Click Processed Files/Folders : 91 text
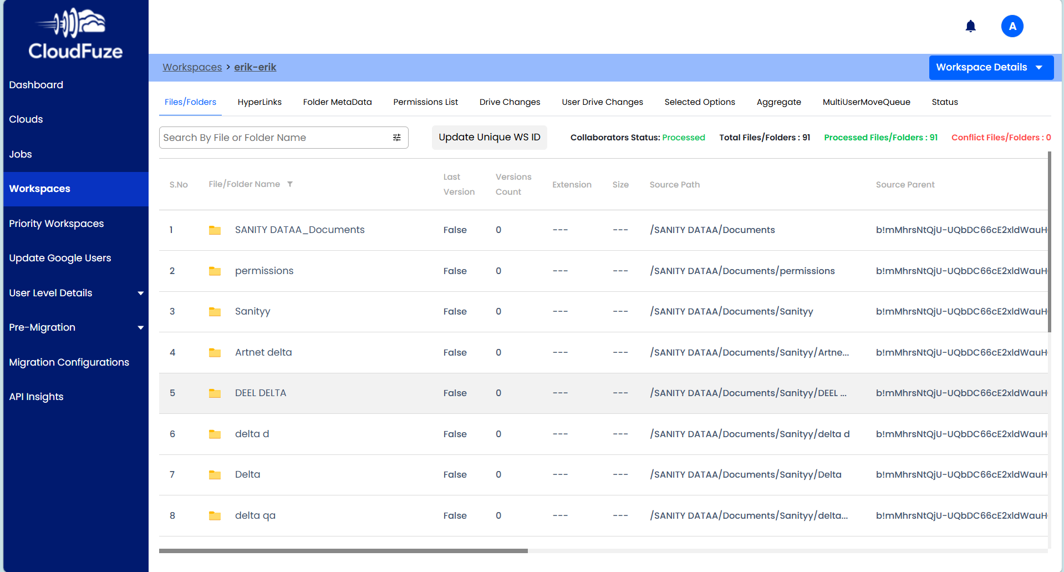The height and width of the screenshot is (572, 1064). tap(880, 138)
